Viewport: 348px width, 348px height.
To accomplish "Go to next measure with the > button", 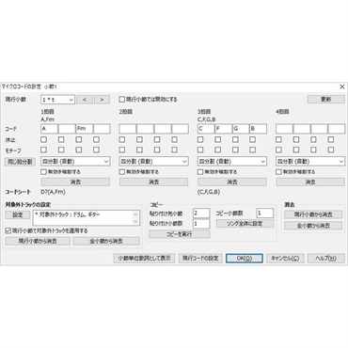I will 102,100.
